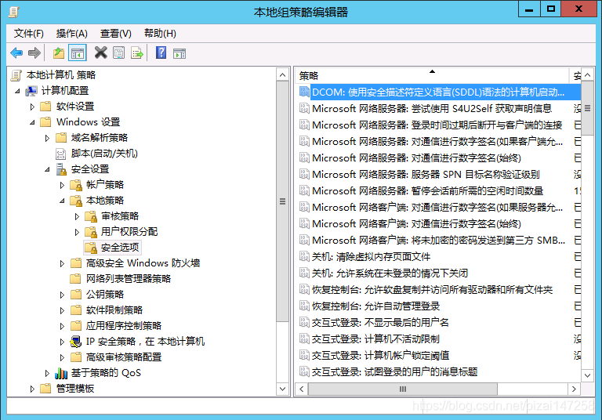
Task: Toggle the show/hide action pane icon
Action: click(x=179, y=53)
